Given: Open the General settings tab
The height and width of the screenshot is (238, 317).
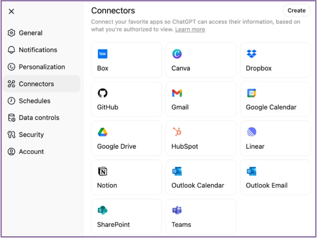Looking at the screenshot, I should pyautogui.click(x=31, y=33).
